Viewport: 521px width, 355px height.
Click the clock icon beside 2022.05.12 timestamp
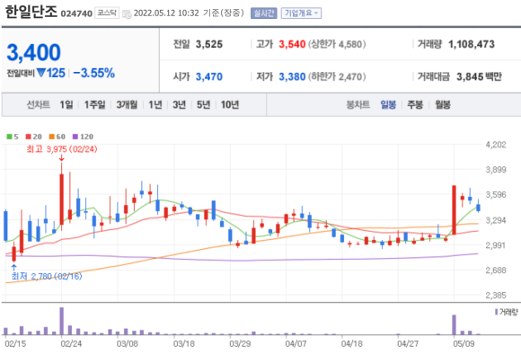point(127,13)
